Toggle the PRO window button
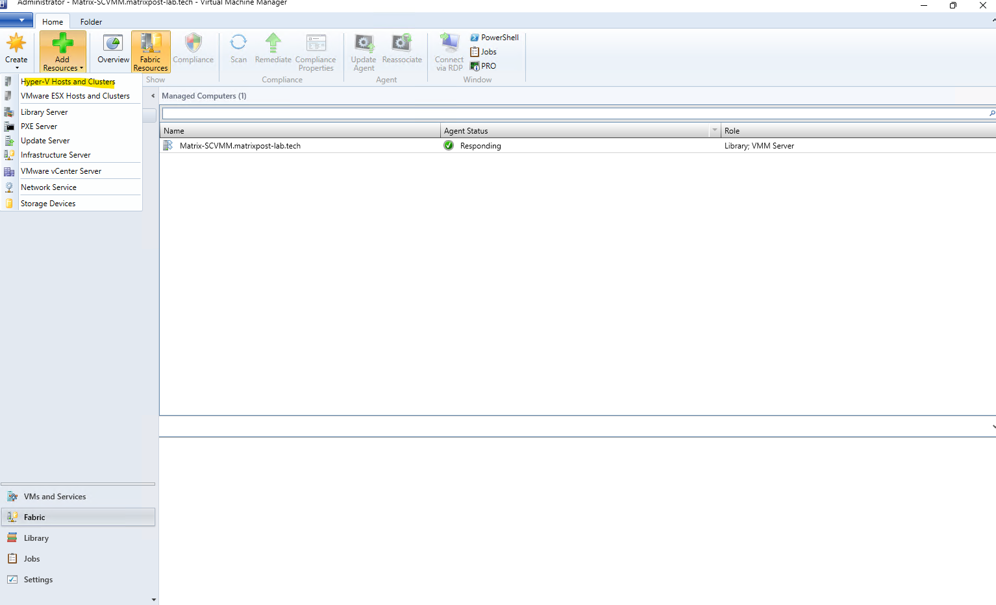 484,66
